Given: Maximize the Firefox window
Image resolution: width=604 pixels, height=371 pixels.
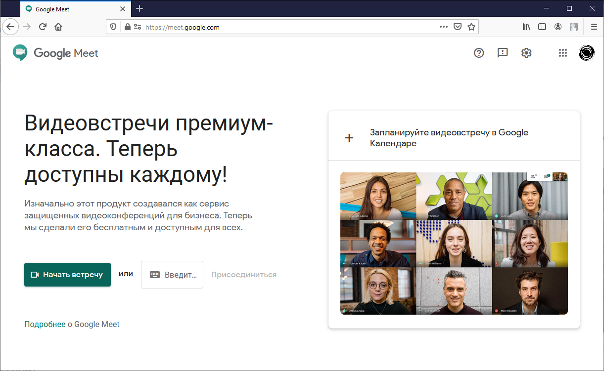Looking at the screenshot, I should [569, 8].
